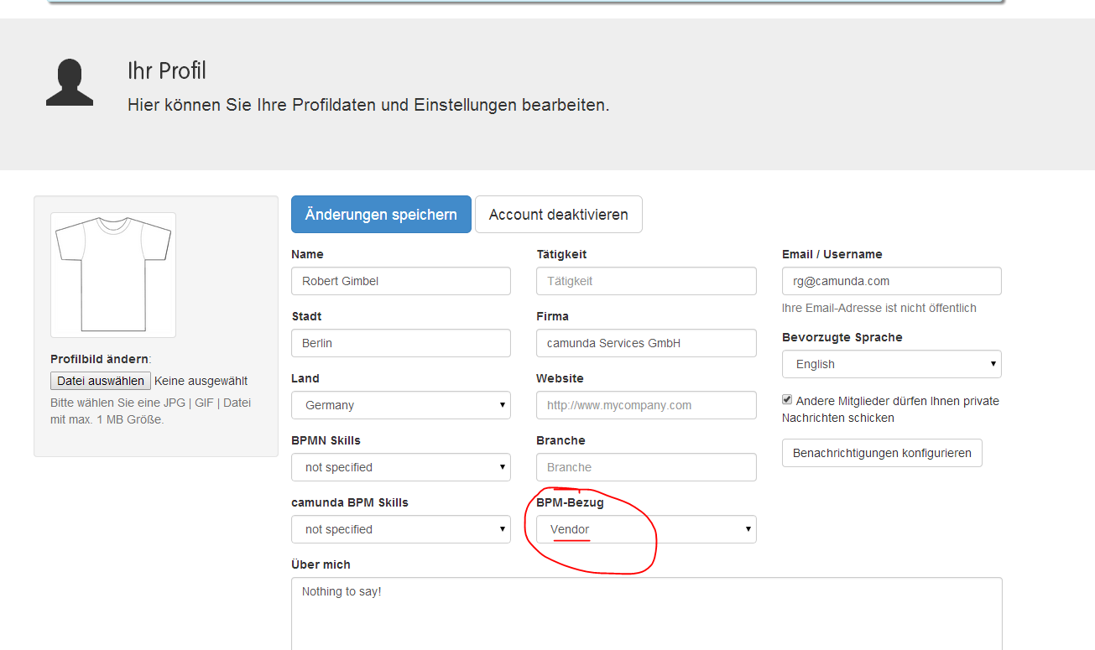Click the Account deaktivieren button
The width and height of the screenshot is (1095, 650).
click(558, 215)
